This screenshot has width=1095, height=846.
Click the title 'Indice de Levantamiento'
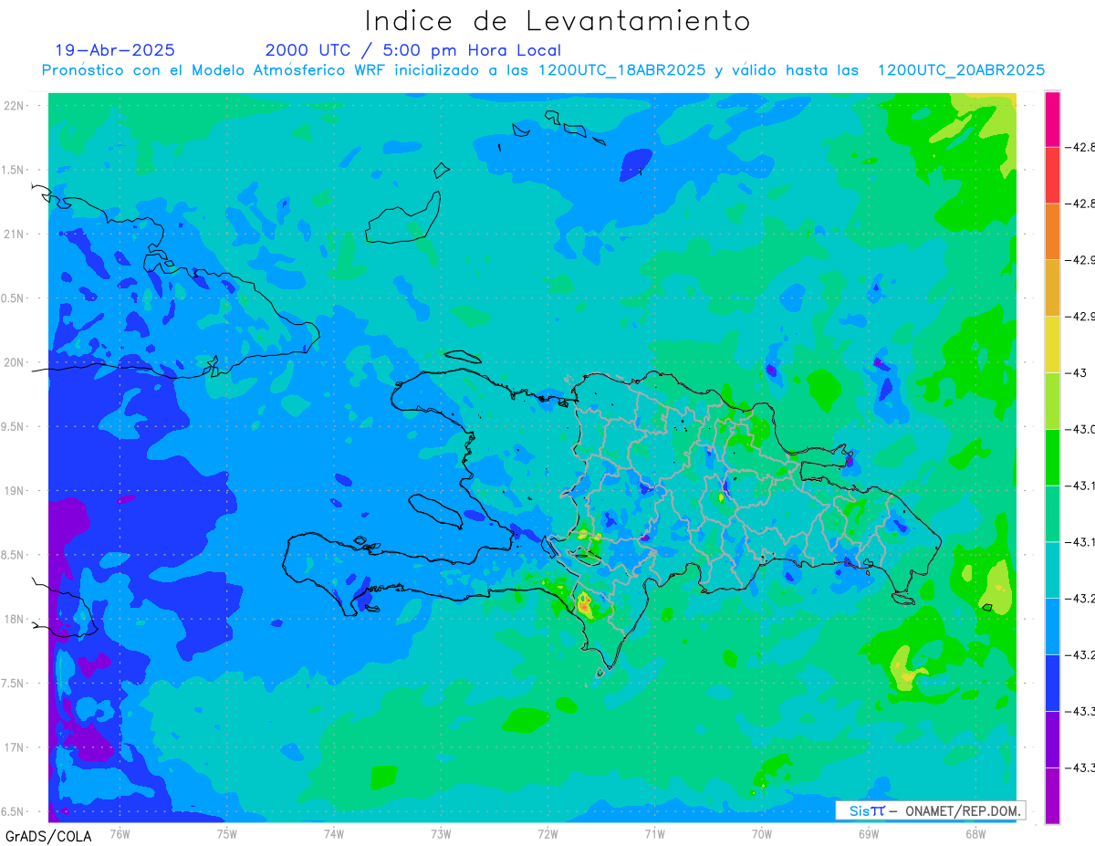point(558,21)
